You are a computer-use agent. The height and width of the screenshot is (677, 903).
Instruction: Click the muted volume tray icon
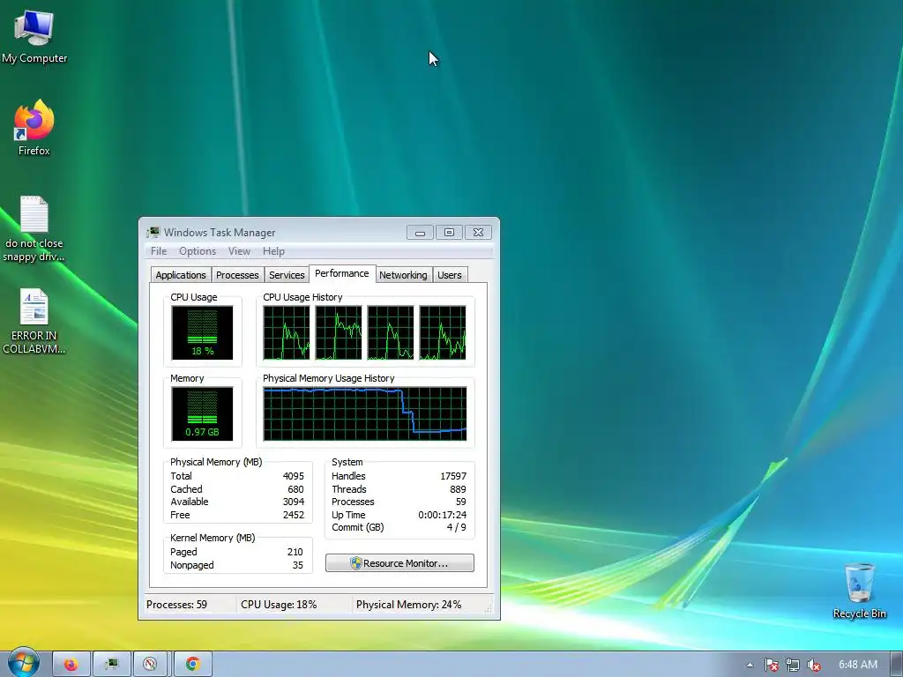click(814, 665)
